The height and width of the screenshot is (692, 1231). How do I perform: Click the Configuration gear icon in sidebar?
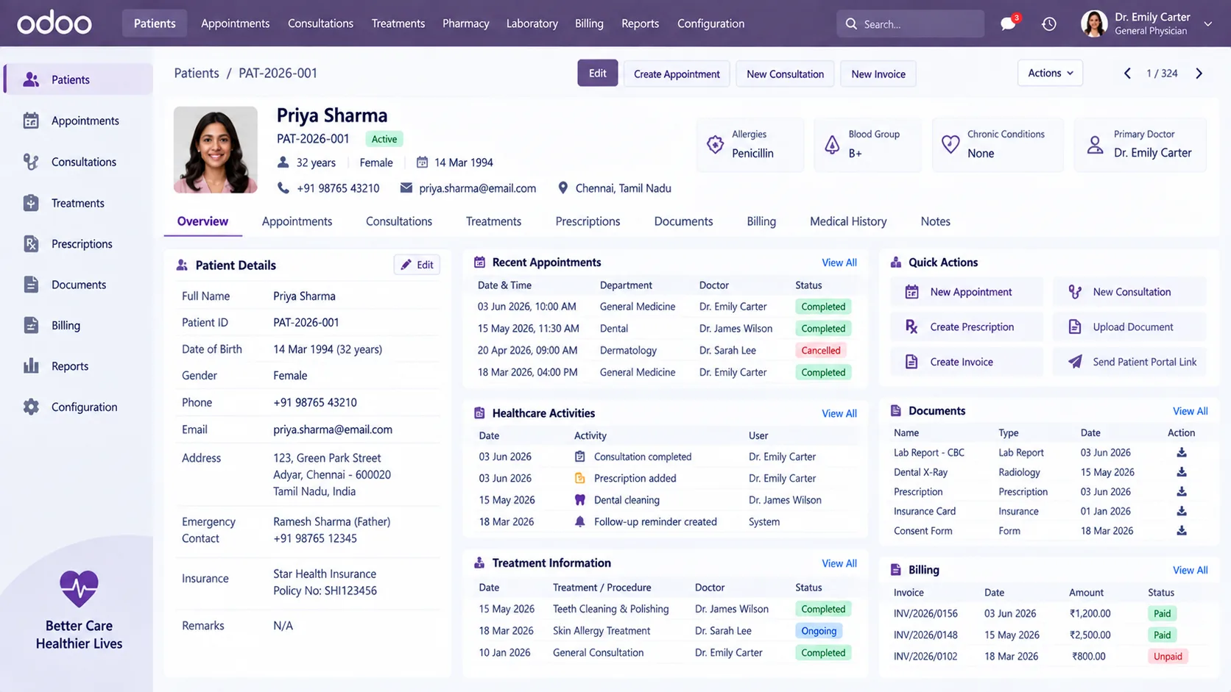pos(31,407)
